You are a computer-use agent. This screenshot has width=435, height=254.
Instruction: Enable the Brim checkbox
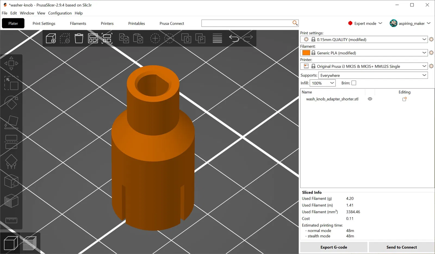[354, 83]
